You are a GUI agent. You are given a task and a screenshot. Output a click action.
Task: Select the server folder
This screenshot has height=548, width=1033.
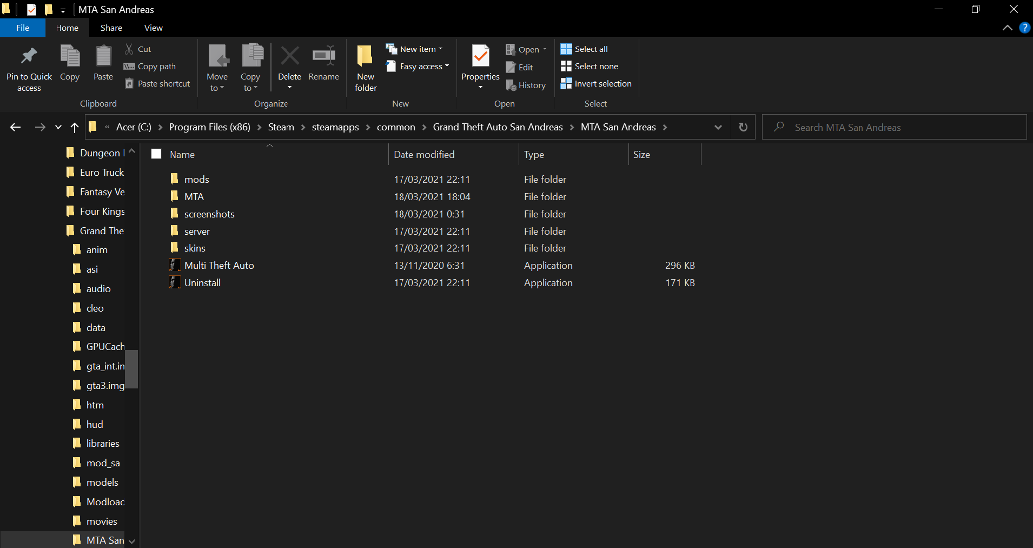[197, 231]
